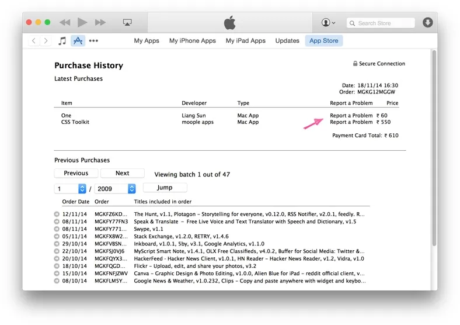The width and height of the screenshot is (460, 325).
Task: Click the moople apps developer text
Action: [x=197, y=122]
